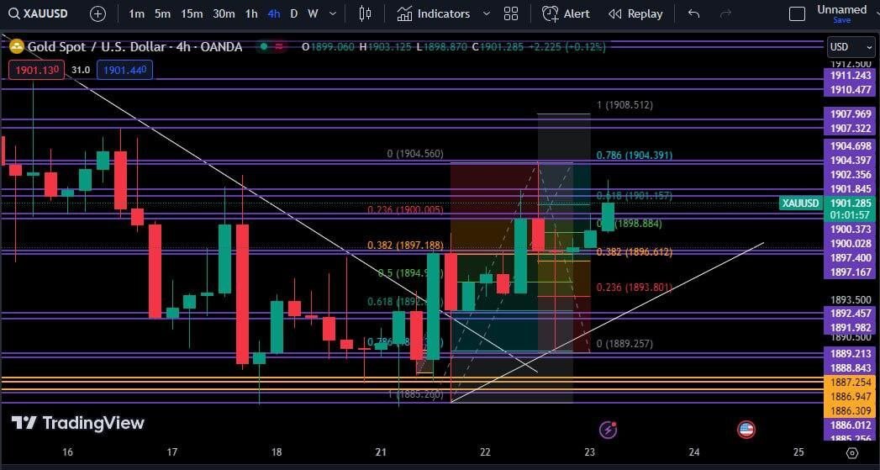Expand the more timeframes dropdown chevron
Image resolution: width=880 pixels, height=470 pixels.
(x=334, y=13)
